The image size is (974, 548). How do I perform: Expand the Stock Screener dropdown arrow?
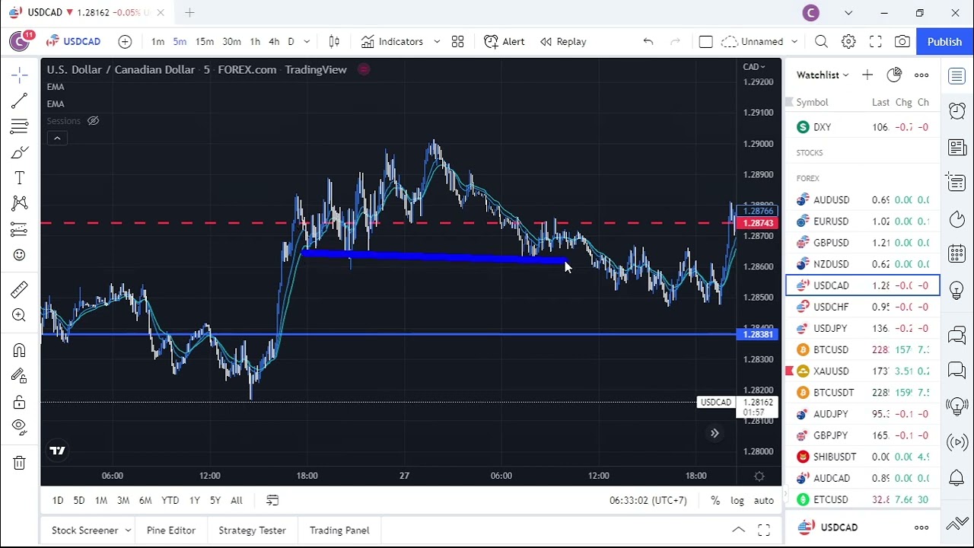(x=128, y=530)
